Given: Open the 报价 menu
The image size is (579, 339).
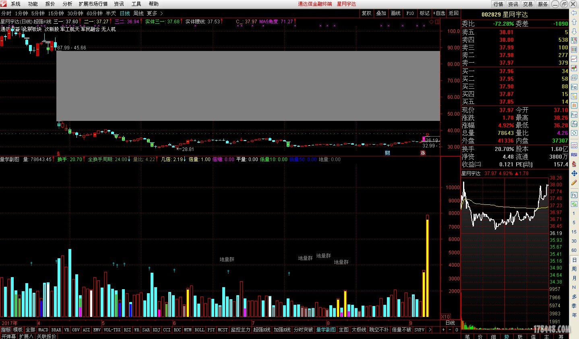Looking at the screenshot, I should [x=50, y=4].
